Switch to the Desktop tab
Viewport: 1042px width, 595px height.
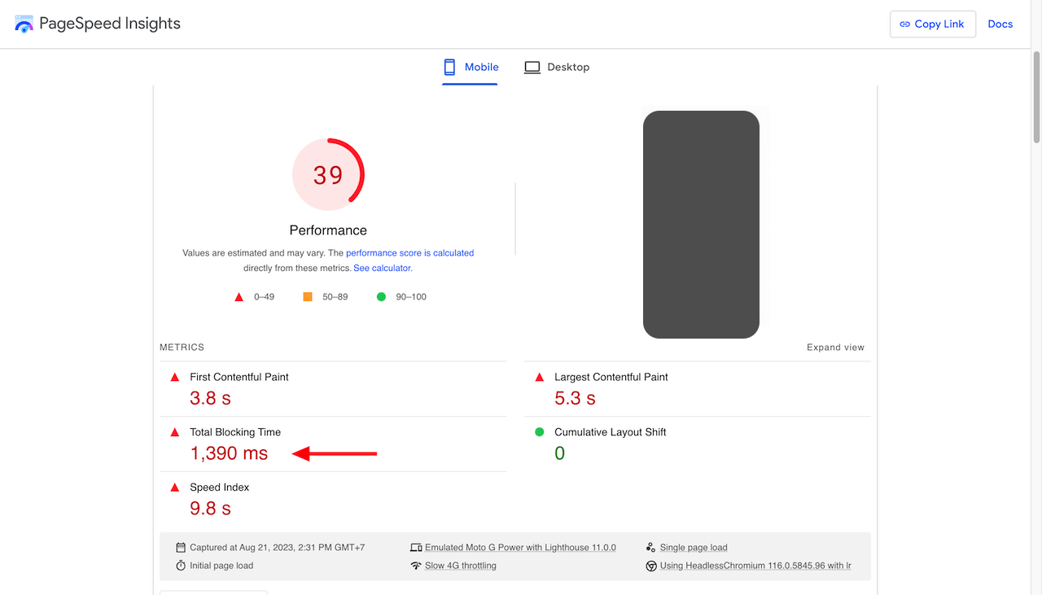pos(557,68)
